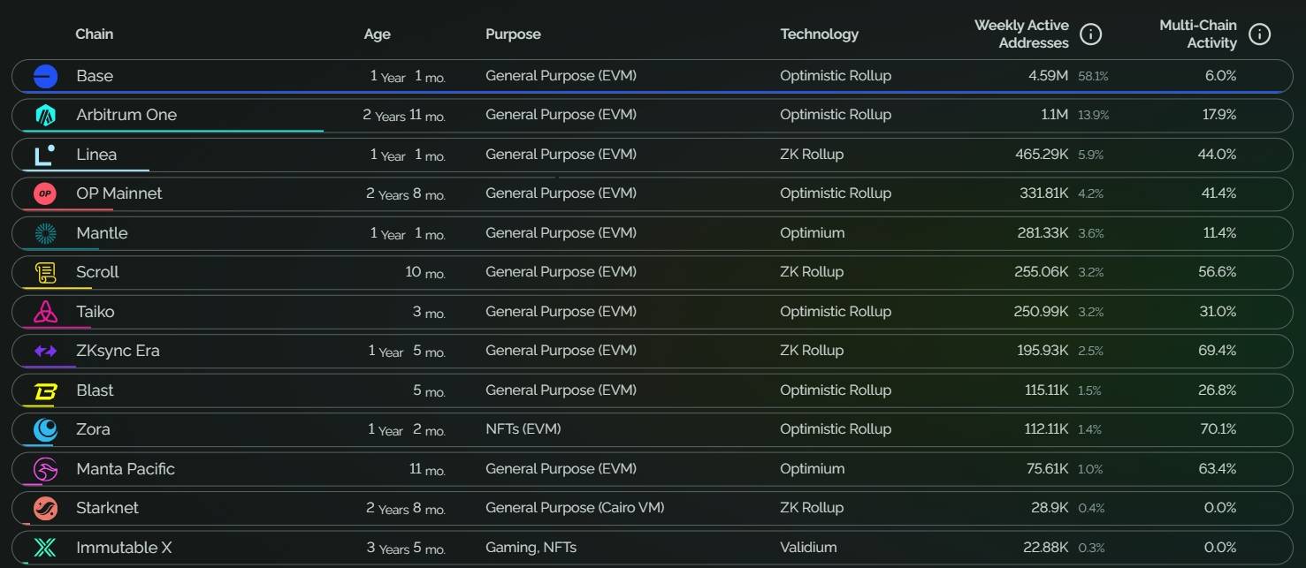Image resolution: width=1306 pixels, height=568 pixels.
Task: Sort by the Purpose column header
Action: (x=513, y=34)
